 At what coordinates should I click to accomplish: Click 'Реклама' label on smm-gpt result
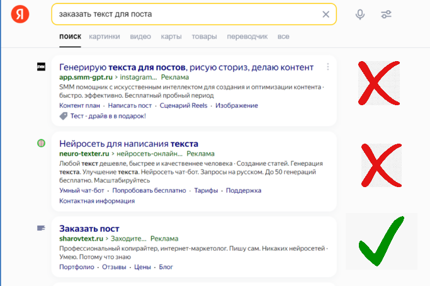(175, 77)
